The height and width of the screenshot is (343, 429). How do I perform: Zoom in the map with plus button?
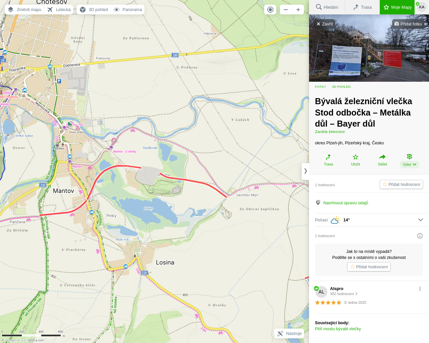coord(298,10)
